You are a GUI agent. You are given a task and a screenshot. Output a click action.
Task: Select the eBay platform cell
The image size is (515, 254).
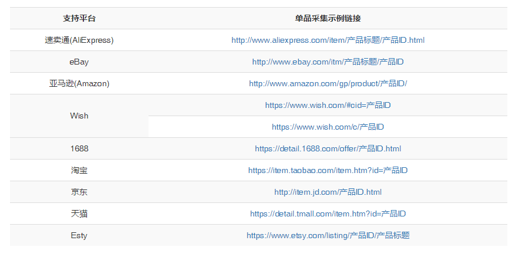click(79, 62)
